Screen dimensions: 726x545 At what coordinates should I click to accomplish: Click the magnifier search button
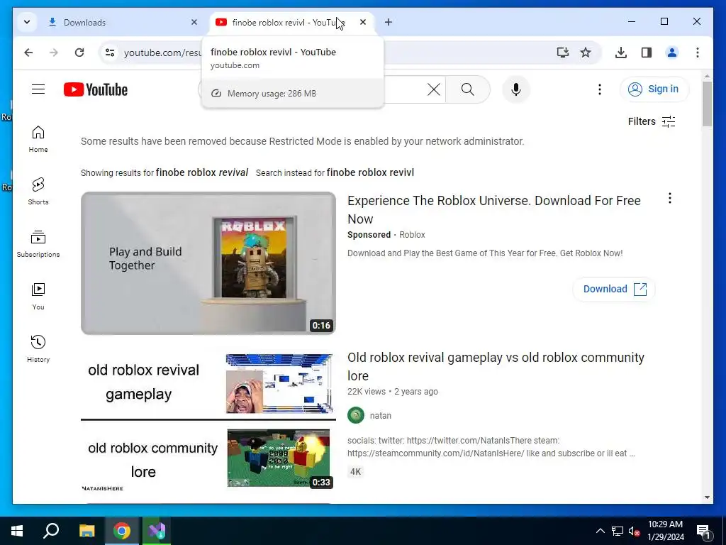pyautogui.click(x=468, y=89)
